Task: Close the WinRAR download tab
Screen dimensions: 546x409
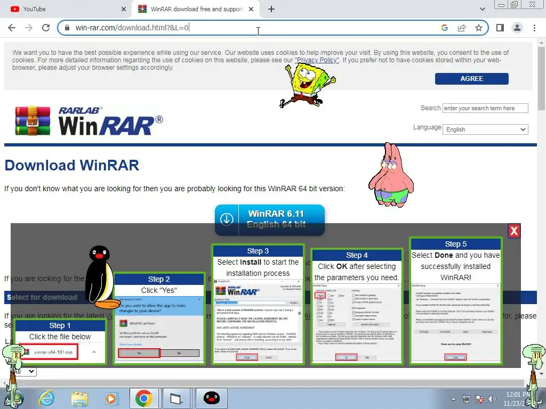Action: [x=251, y=9]
